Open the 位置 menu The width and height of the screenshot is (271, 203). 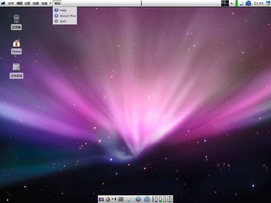tap(27, 3)
